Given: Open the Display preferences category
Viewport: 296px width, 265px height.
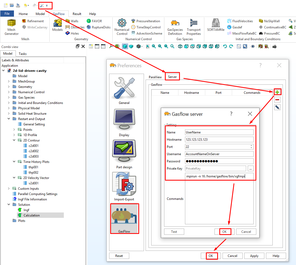Looking at the screenshot, I should 124,122.
